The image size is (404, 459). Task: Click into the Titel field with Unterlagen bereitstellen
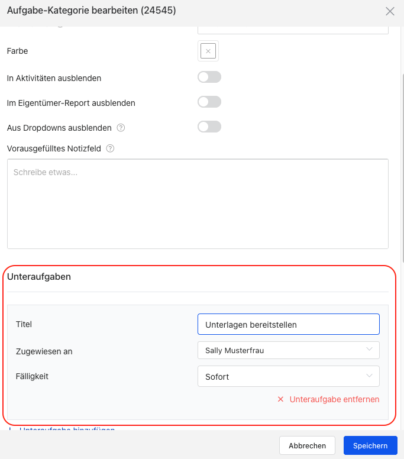point(288,324)
